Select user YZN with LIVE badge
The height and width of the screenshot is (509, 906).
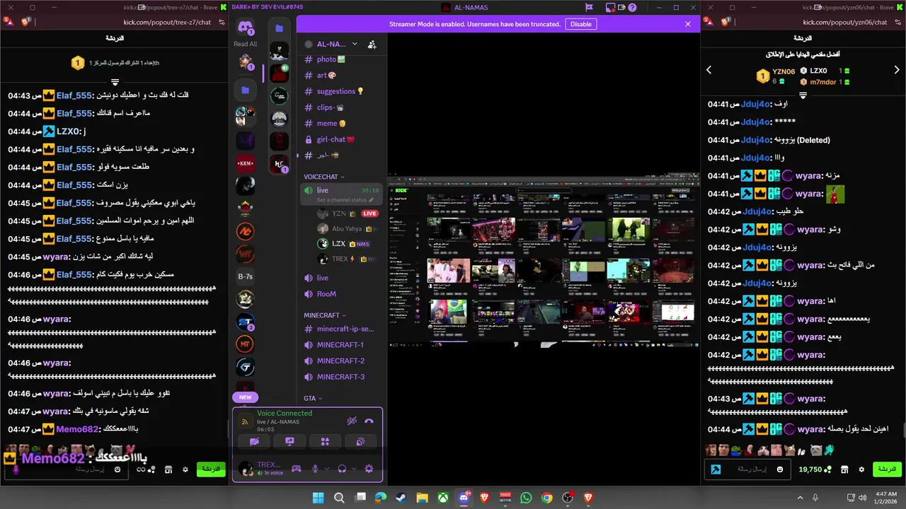(347, 213)
